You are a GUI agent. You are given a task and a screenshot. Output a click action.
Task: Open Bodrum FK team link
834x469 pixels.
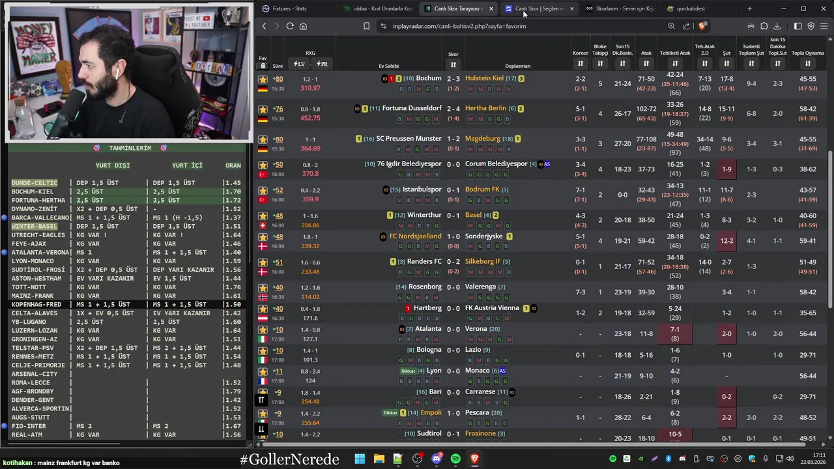(482, 189)
